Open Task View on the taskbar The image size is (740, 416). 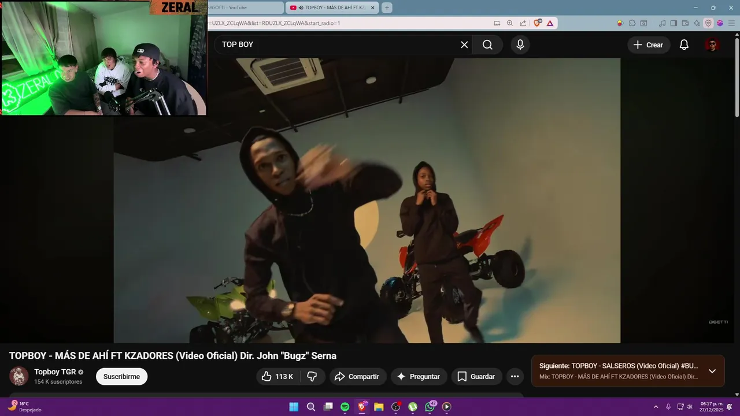(328, 407)
